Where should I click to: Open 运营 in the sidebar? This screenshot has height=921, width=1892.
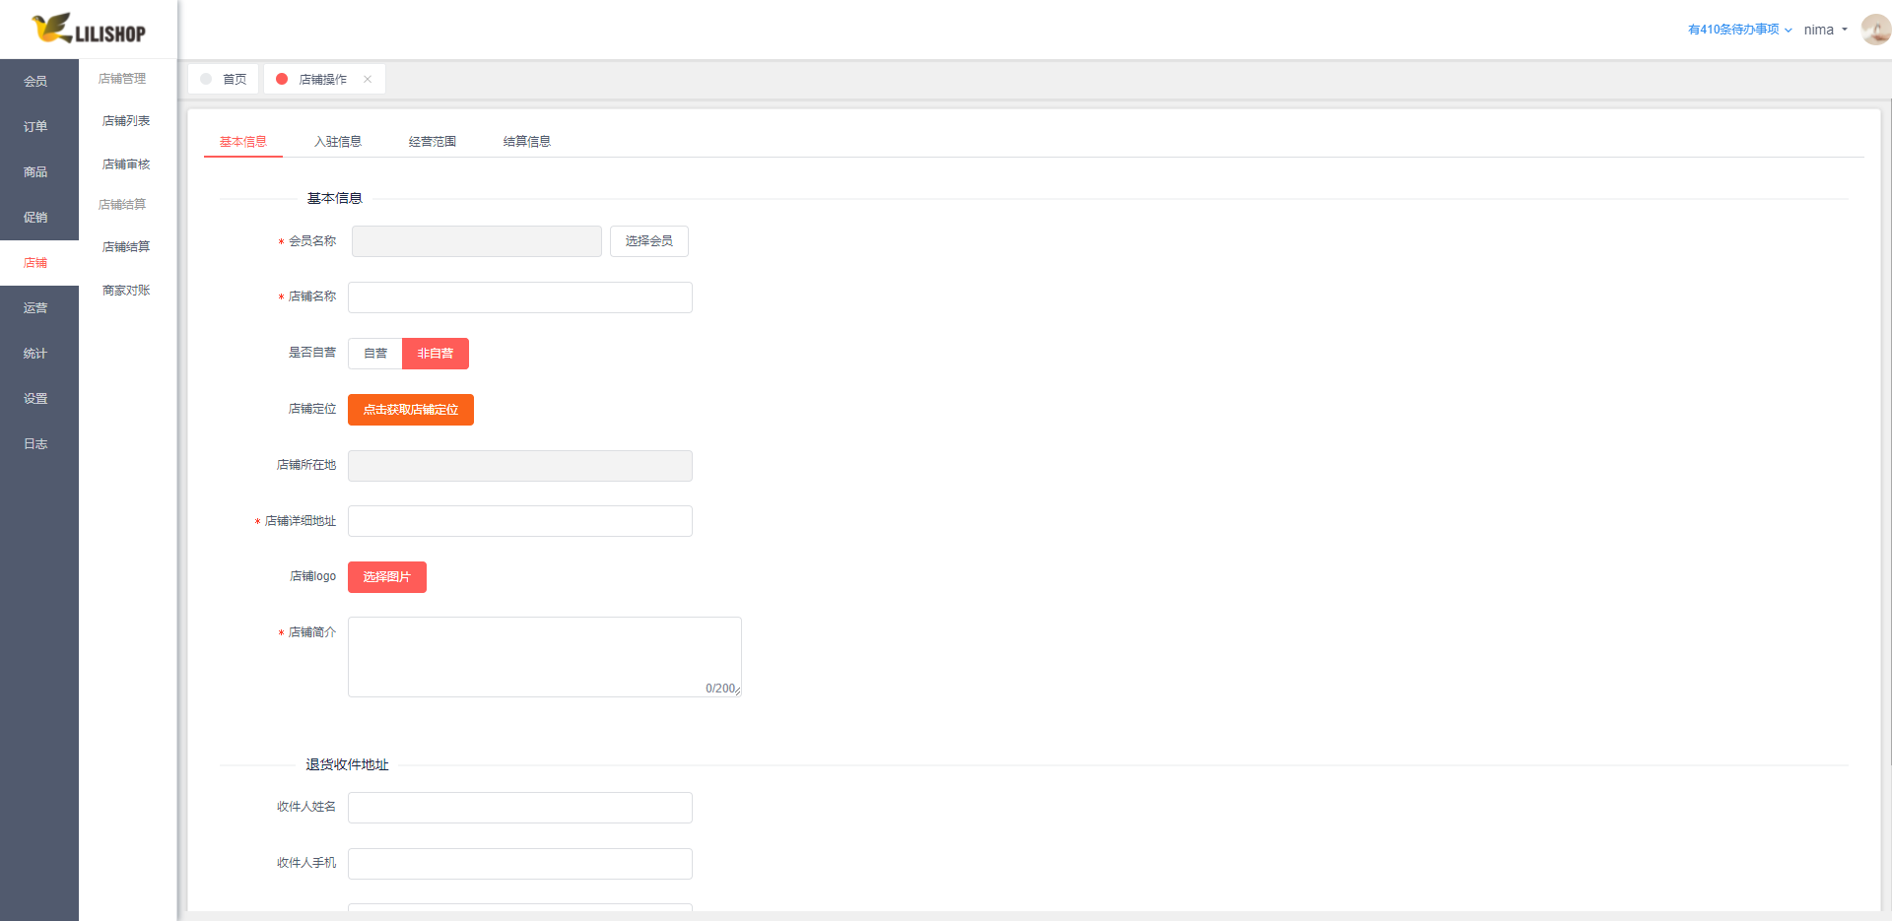point(39,308)
